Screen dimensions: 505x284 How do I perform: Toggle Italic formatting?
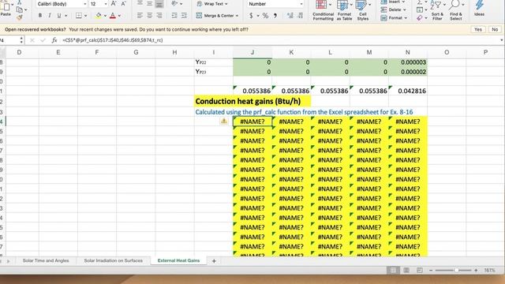tap(49, 16)
